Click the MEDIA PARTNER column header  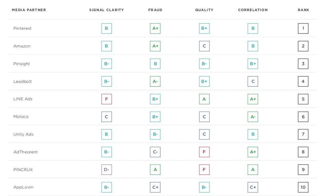point(29,10)
